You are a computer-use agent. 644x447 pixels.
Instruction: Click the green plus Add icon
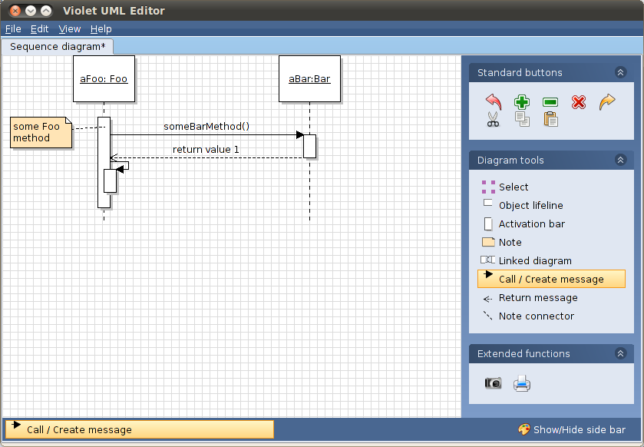[521, 101]
